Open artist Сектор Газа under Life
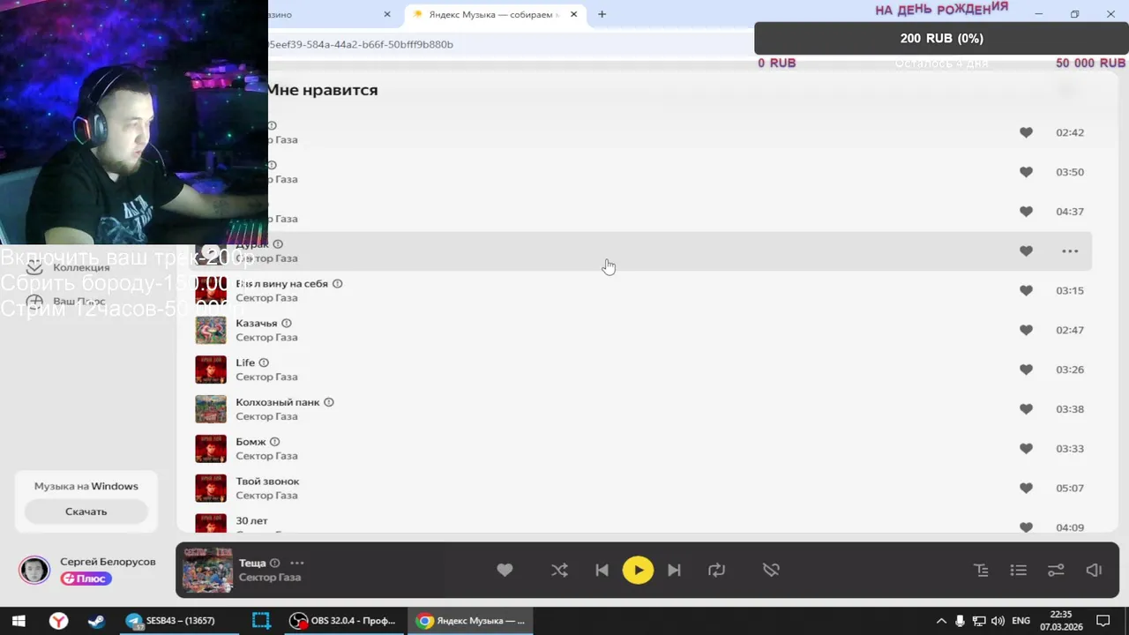Image resolution: width=1129 pixels, height=635 pixels. pyautogui.click(x=266, y=377)
